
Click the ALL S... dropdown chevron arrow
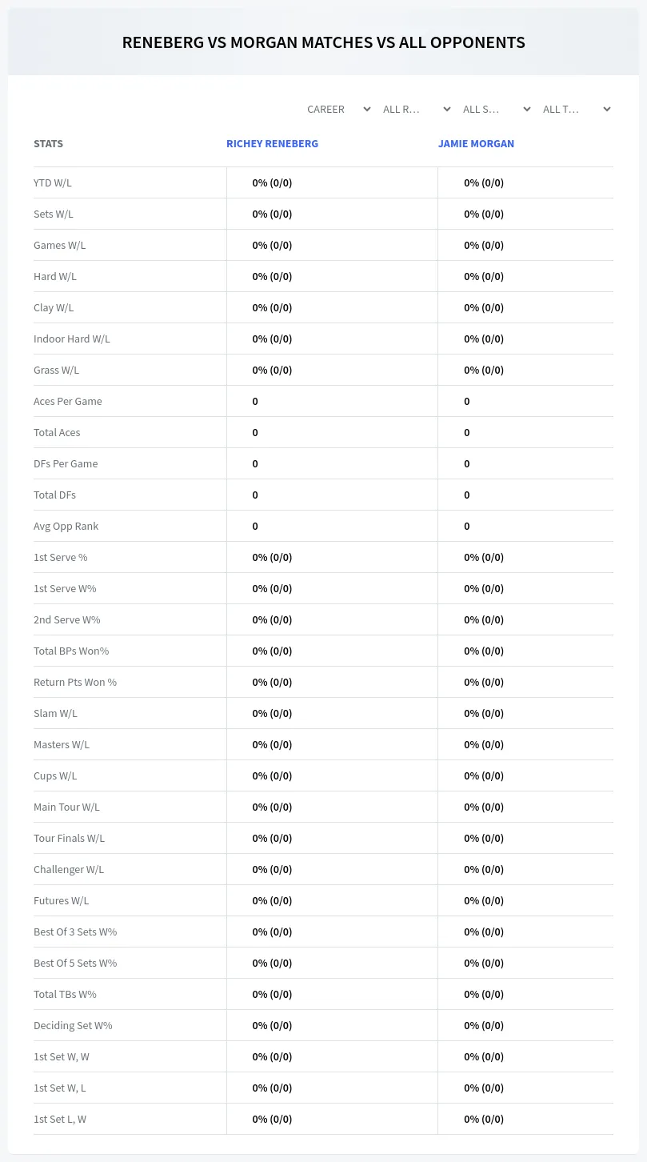pos(527,109)
